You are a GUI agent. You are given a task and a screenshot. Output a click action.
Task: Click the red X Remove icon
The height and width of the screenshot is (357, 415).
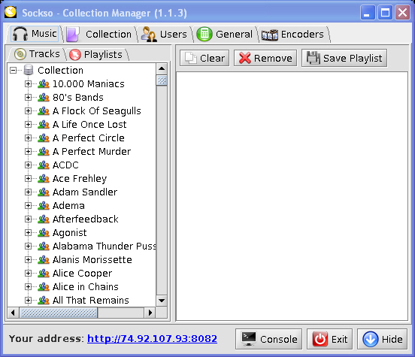tap(245, 58)
